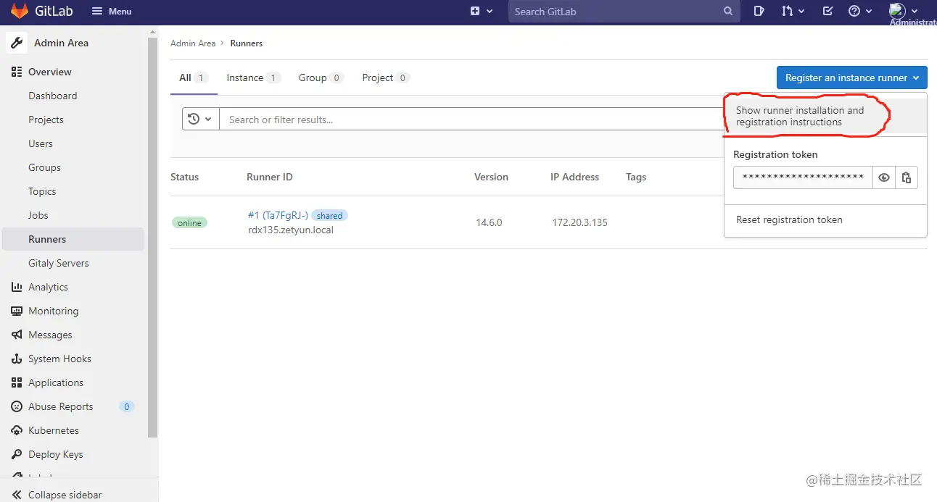
Task: Click the masked registration token field
Action: (x=803, y=177)
